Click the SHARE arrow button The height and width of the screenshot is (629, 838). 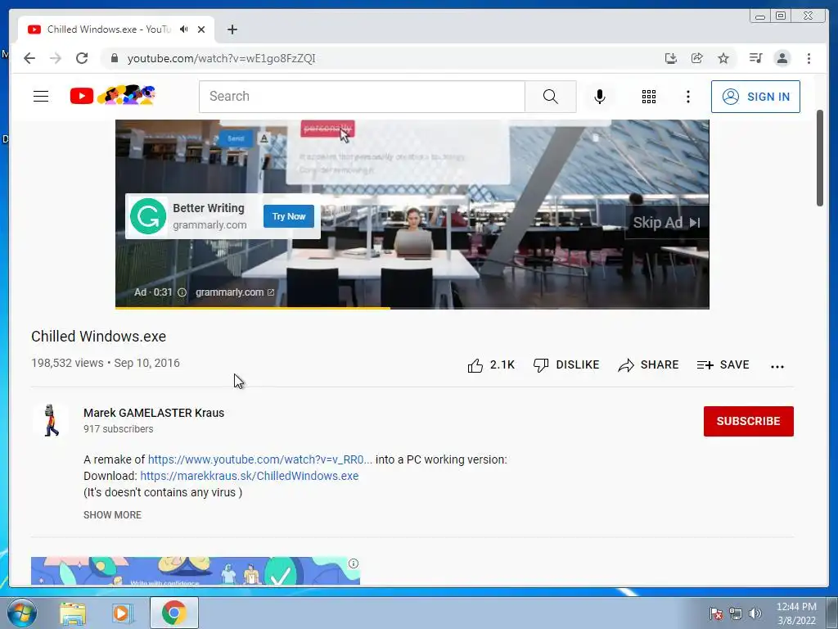click(648, 364)
